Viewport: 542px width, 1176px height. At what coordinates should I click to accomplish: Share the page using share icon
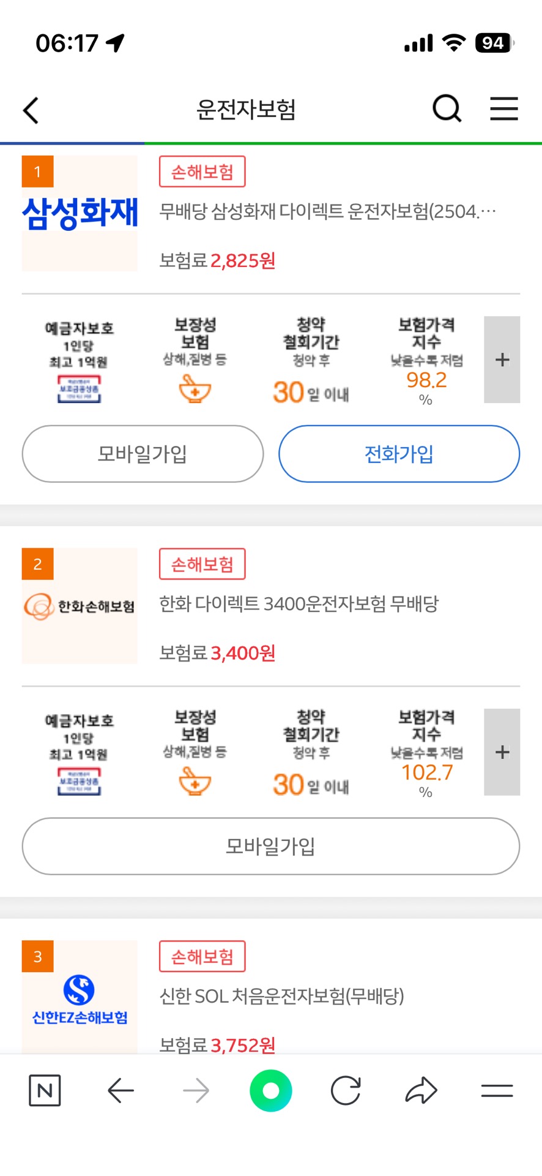tap(421, 1090)
